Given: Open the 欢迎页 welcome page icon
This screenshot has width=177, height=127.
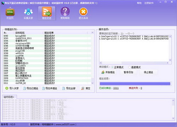Looking at the screenshot, I should (10, 13).
